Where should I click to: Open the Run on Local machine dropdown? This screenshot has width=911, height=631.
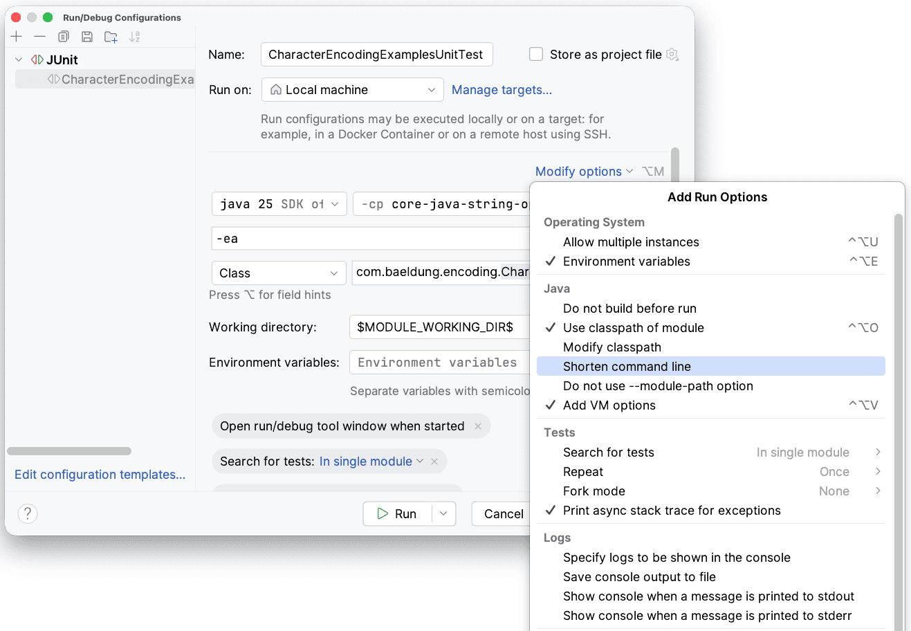pos(353,90)
